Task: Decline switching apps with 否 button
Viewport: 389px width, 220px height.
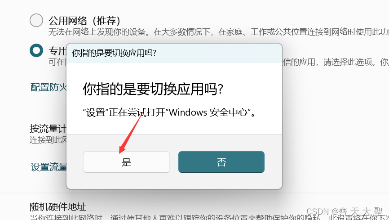Action: click(x=221, y=162)
